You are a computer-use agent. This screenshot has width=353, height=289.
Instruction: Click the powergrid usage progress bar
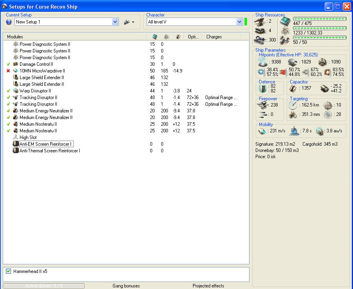[320, 28]
